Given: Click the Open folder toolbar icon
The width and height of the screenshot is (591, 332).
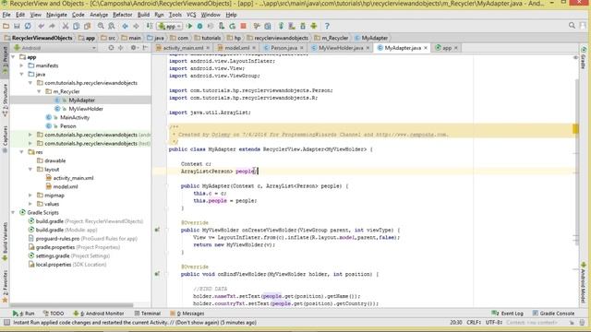Looking at the screenshot, I should pyautogui.click(x=6, y=26).
